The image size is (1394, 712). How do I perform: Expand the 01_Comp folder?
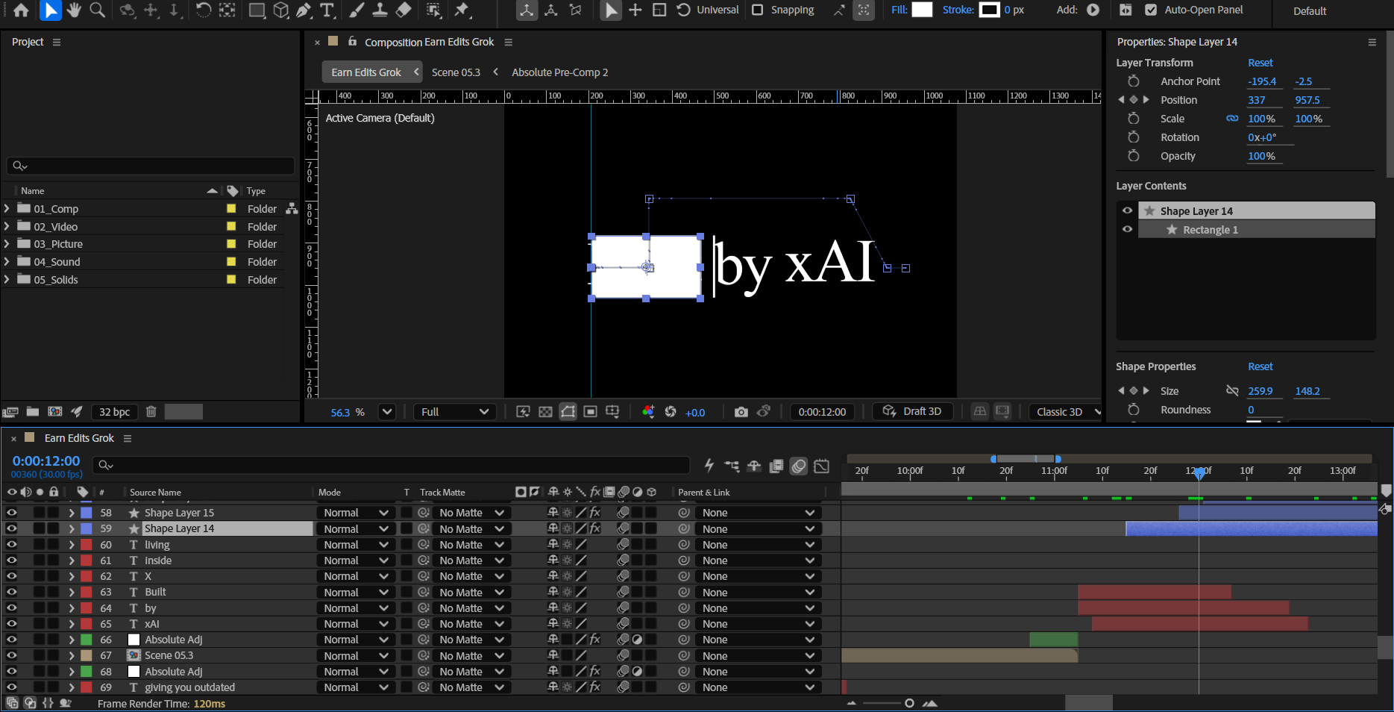pyautogui.click(x=7, y=209)
